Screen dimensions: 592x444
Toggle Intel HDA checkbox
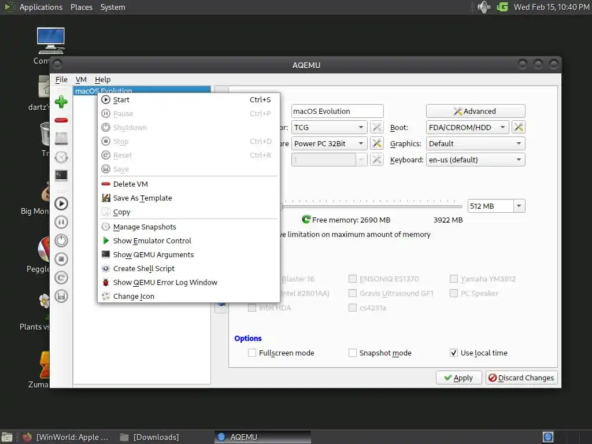252,308
